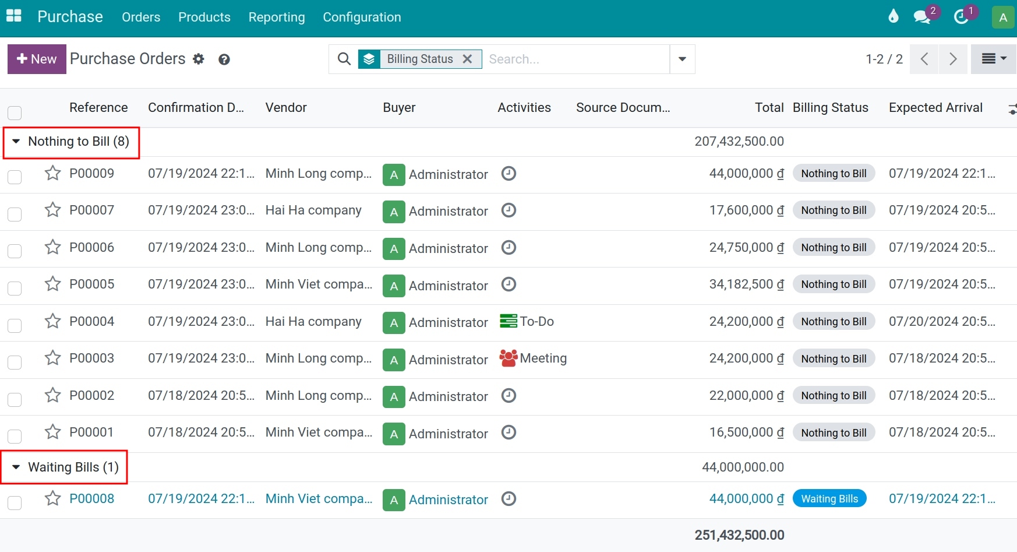Screen dimensions: 1017x552
Task: Click Hai Ha company vendor in P00007
Action: click(x=313, y=210)
